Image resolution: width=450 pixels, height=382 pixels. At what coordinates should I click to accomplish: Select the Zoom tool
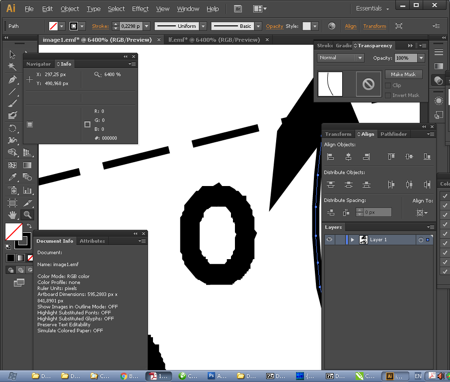[27, 215]
